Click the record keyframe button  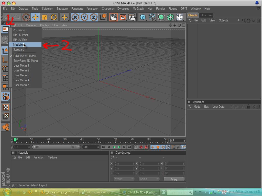click(x=136, y=147)
